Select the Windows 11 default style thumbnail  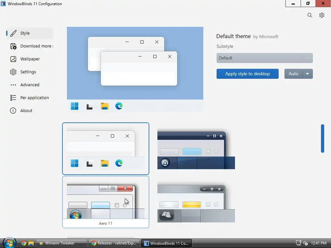106,149
